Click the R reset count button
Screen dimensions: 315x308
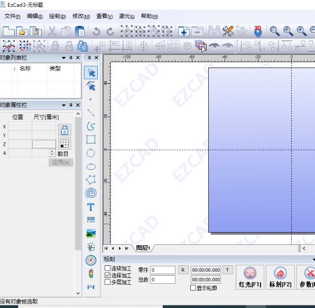coord(183,270)
